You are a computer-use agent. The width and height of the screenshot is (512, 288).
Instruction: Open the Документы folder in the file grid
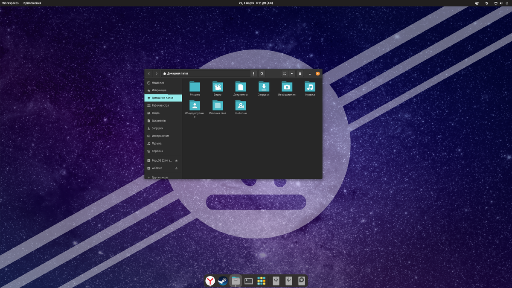pos(241,89)
